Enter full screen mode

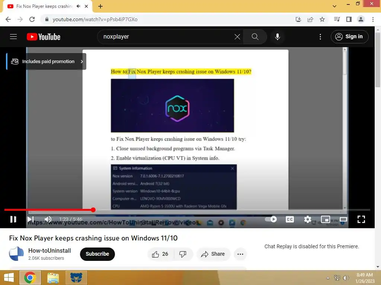coord(361,219)
